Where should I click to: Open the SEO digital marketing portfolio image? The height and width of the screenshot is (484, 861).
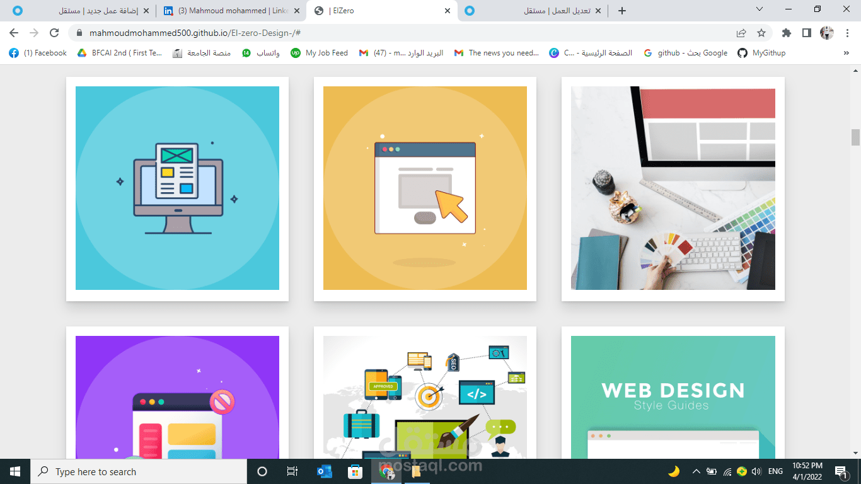[425, 397]
